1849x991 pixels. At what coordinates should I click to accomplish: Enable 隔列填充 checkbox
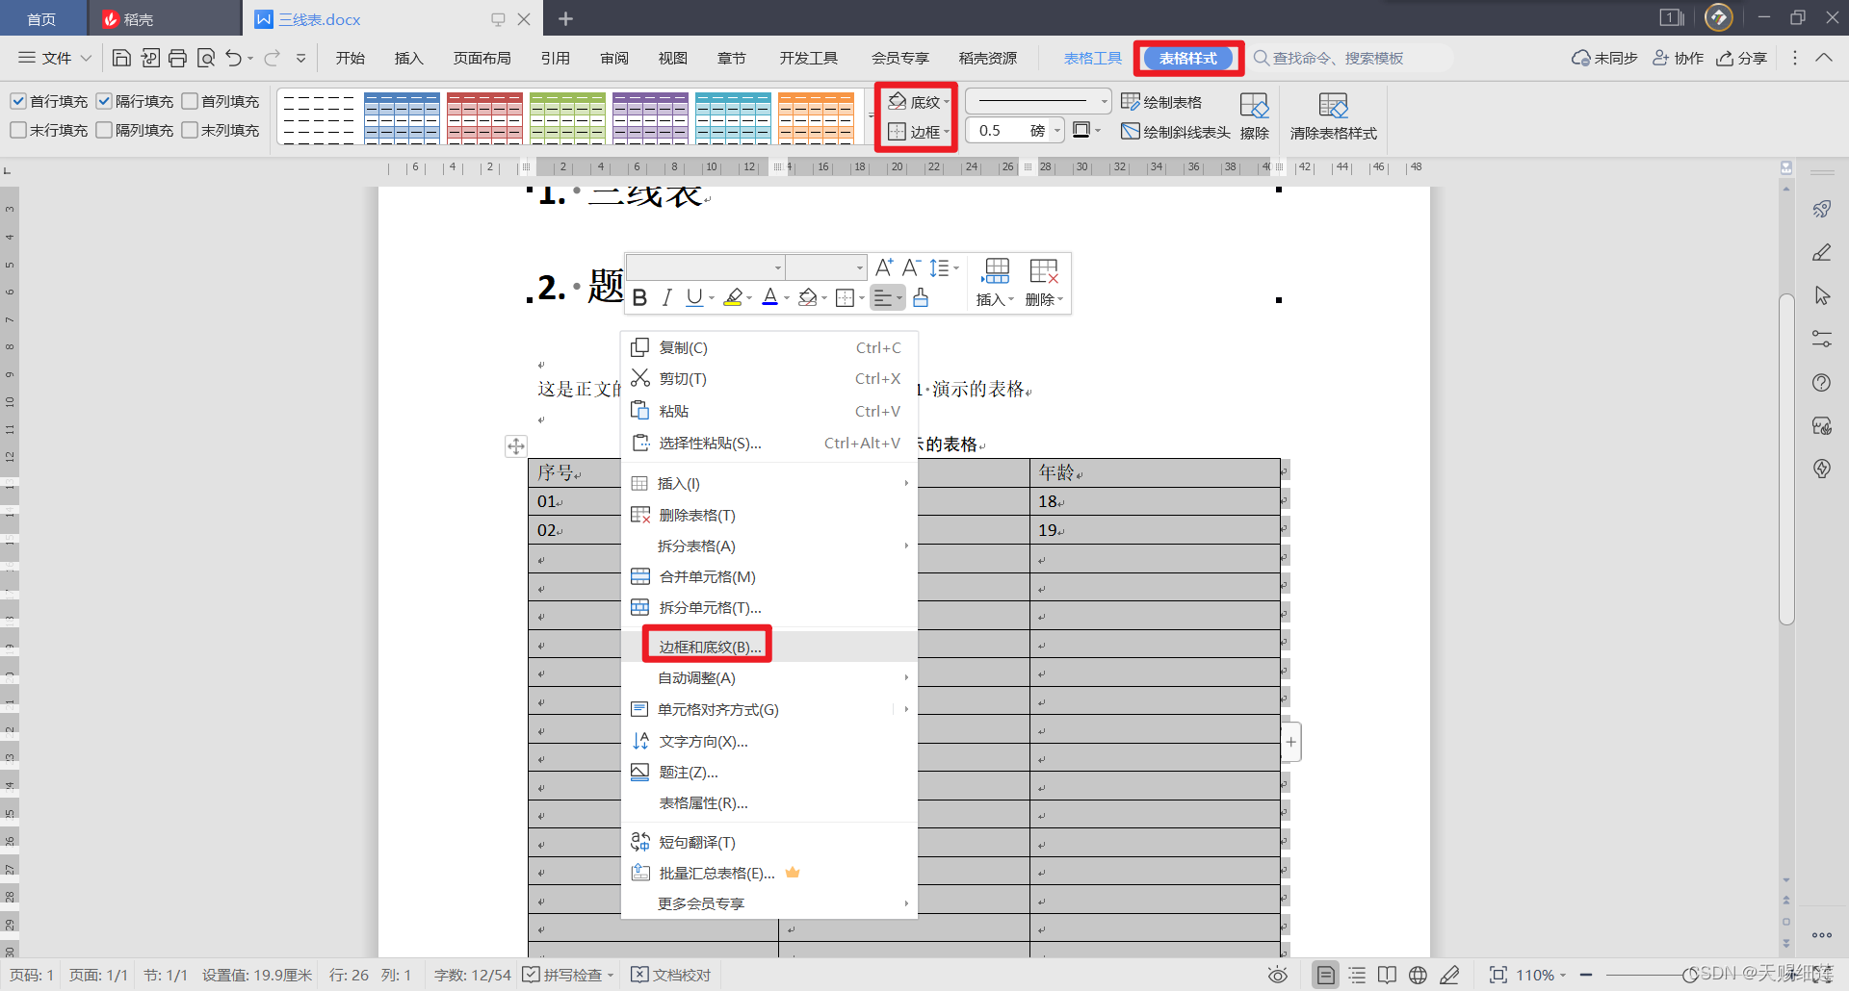[x=104, y=130]
